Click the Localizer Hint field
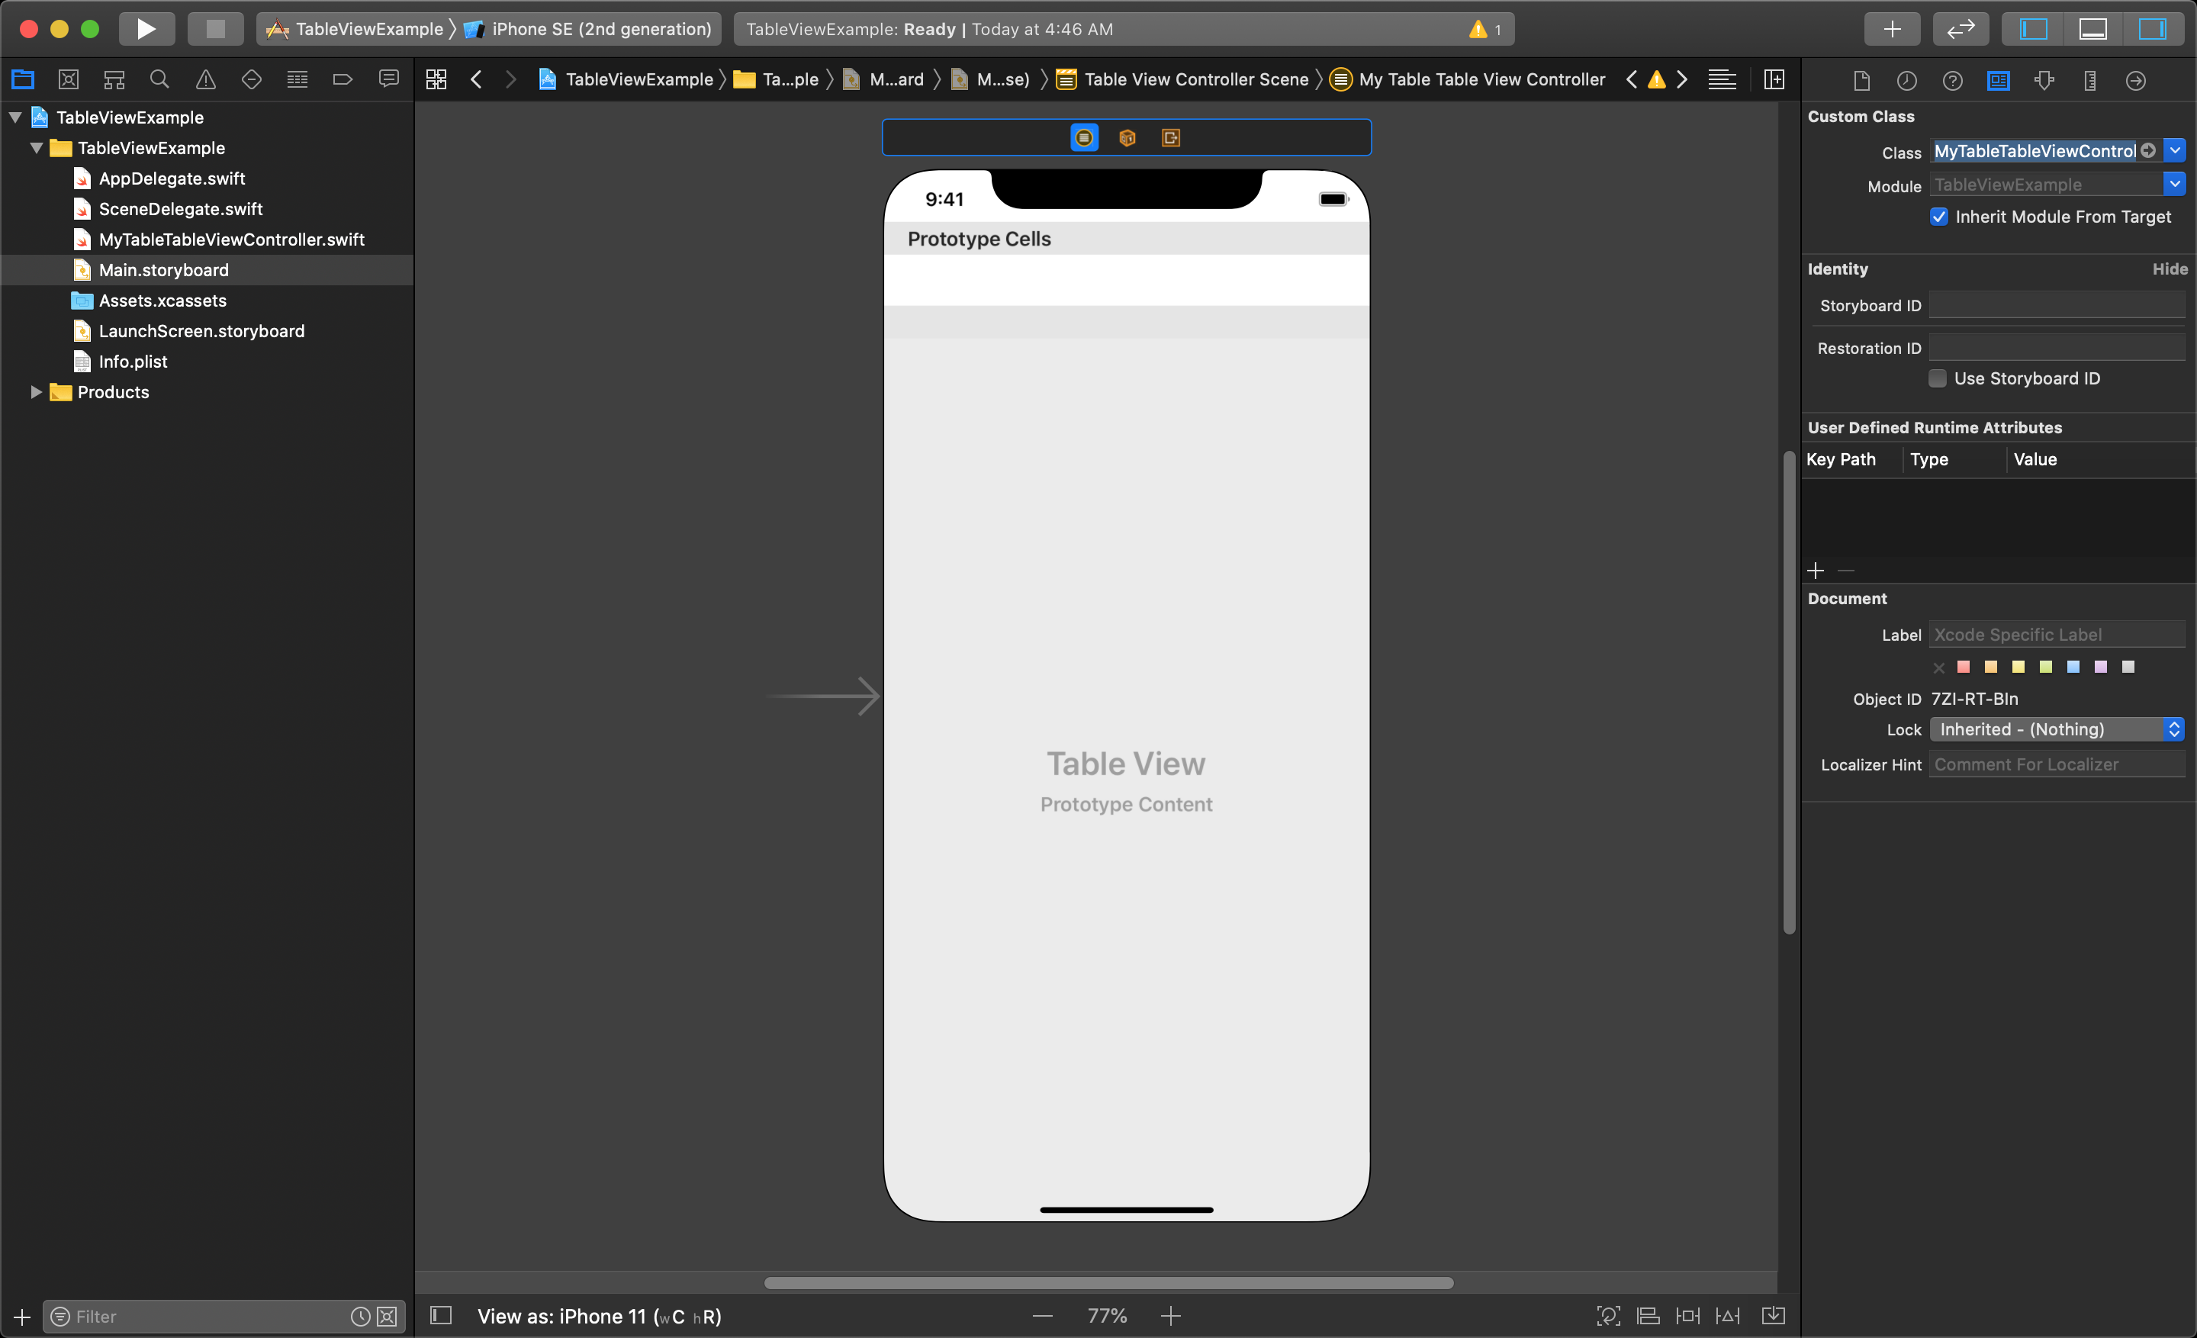 [2057, 764]
